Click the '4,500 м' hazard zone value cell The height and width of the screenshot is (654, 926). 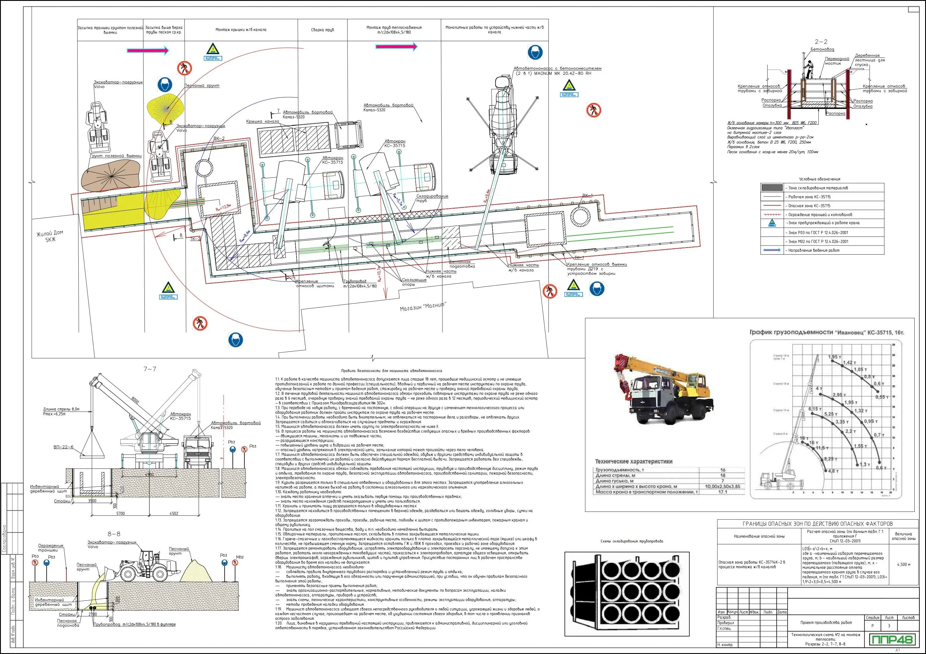click(903, 565)
